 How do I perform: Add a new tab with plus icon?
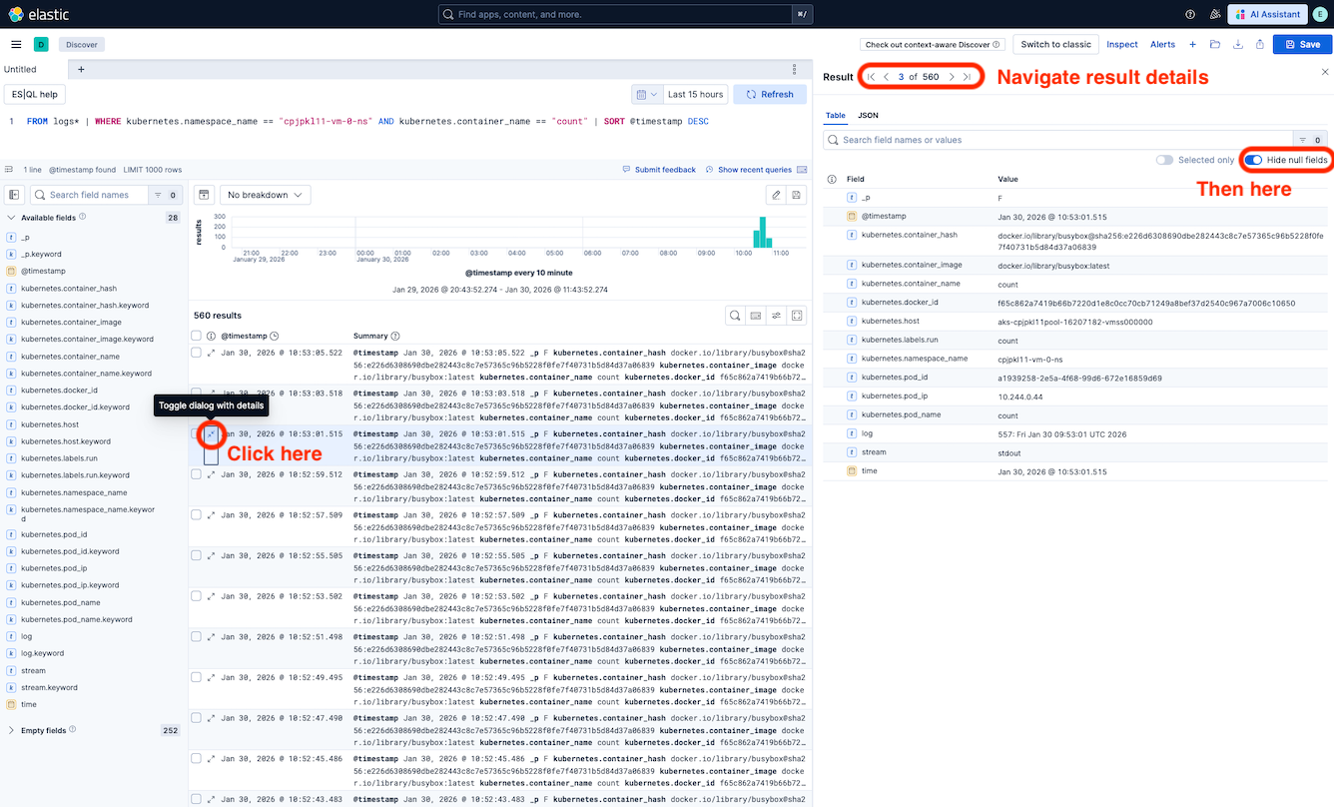point(81,69)
